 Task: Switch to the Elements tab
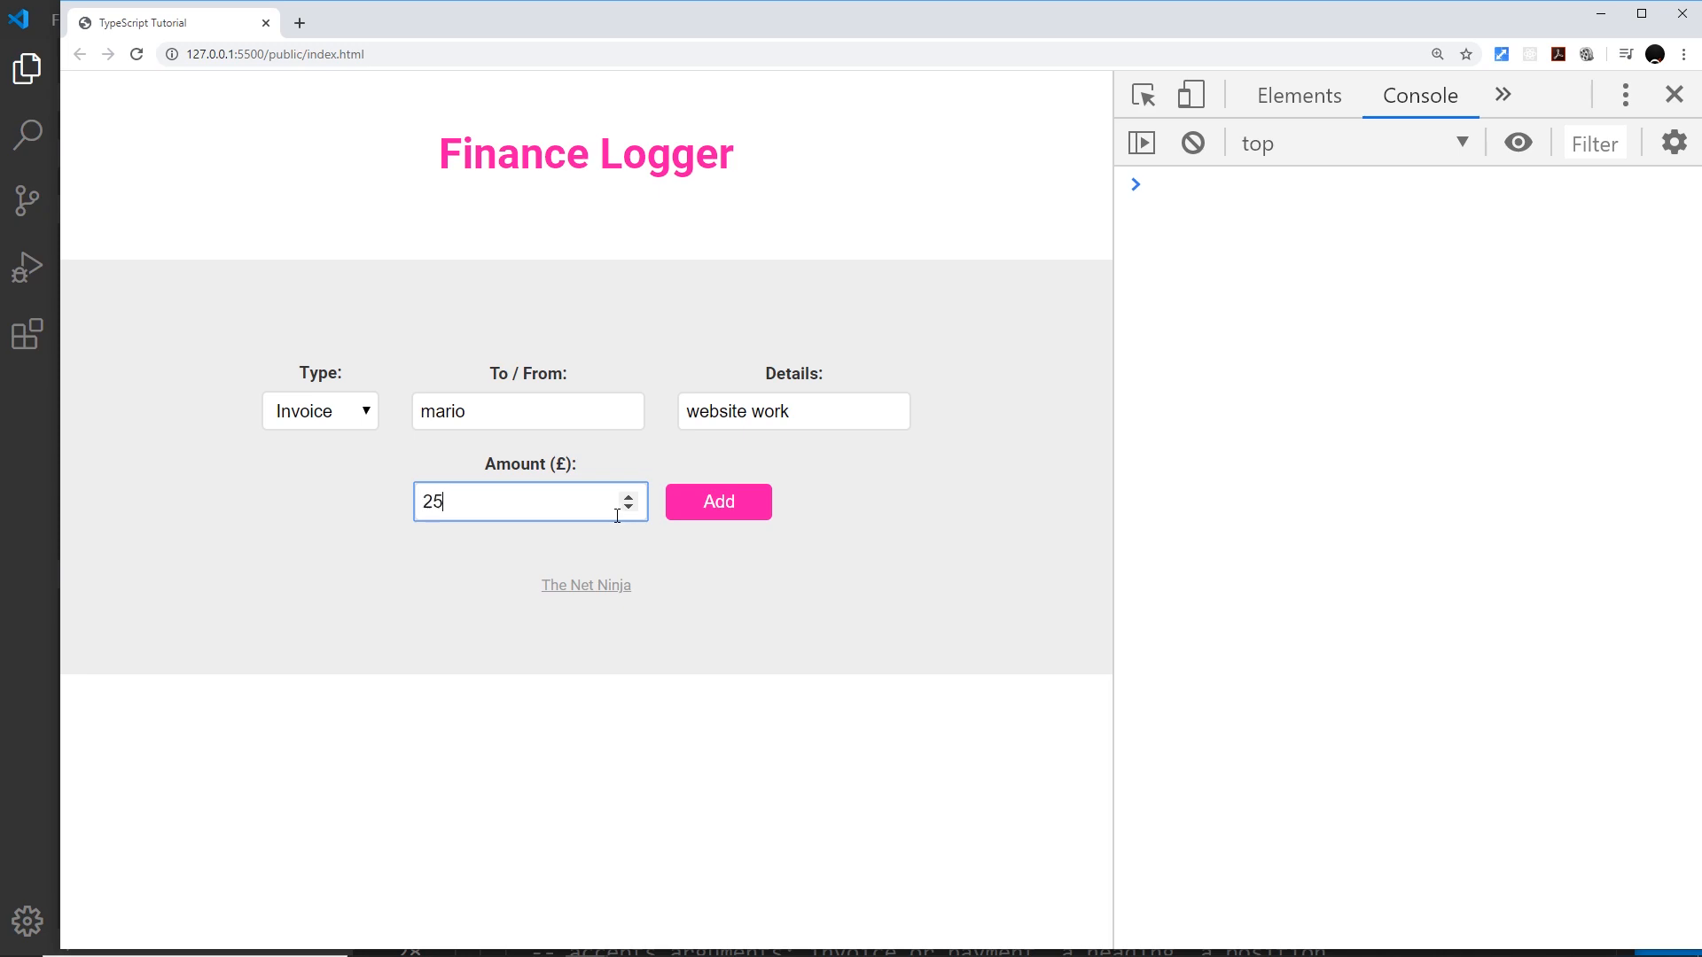[1299, 96]
